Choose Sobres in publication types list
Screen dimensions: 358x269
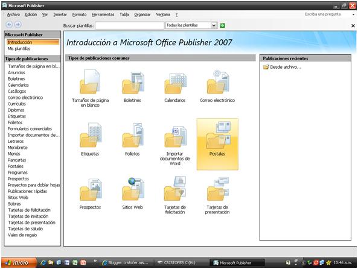(14, 204)
